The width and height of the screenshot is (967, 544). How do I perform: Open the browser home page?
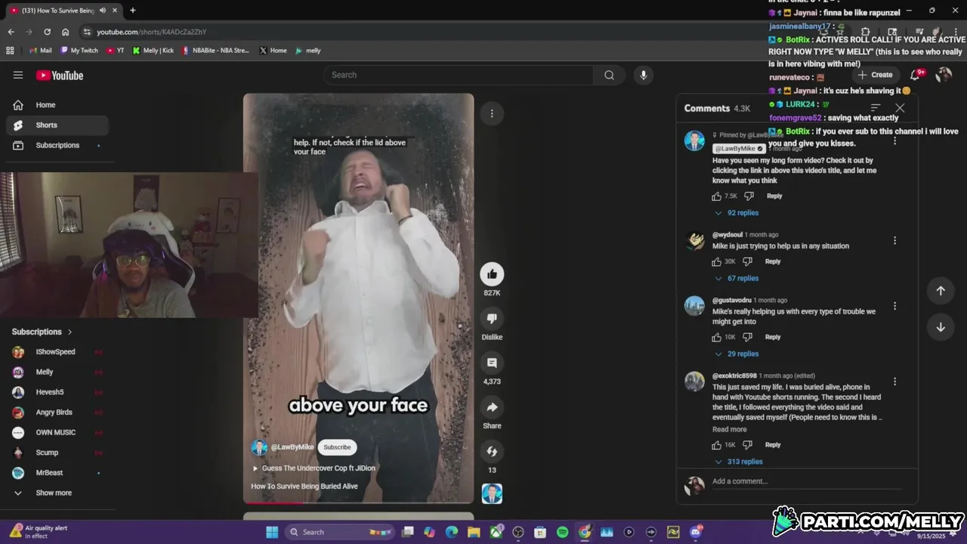[x=65, y=32]
